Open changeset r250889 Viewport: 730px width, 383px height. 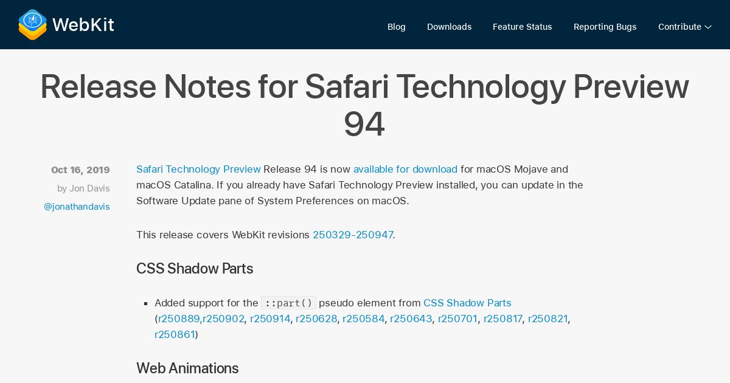pyautogui.click(x=179, y=319)
